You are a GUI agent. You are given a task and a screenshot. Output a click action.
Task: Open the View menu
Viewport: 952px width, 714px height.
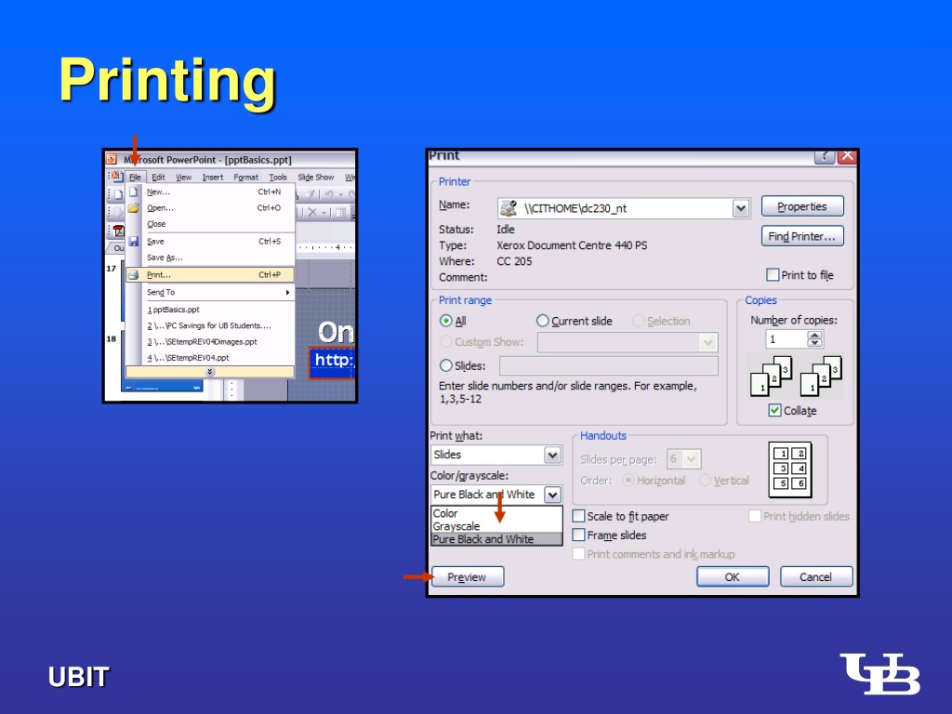pyautogui.click(x=183, y=178)
